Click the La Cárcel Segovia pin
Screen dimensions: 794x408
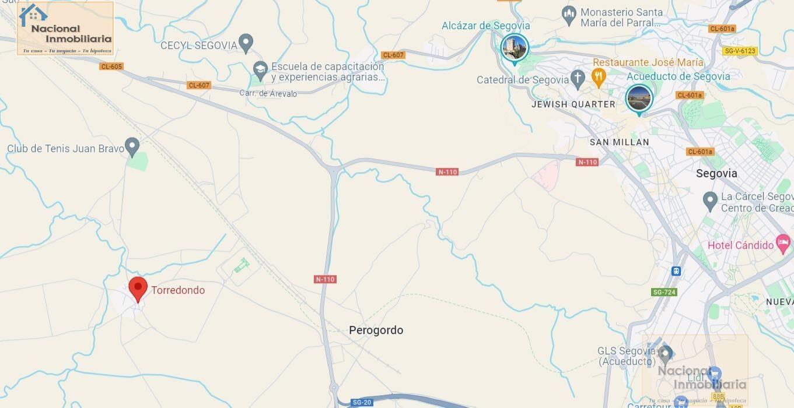point(710,202)
